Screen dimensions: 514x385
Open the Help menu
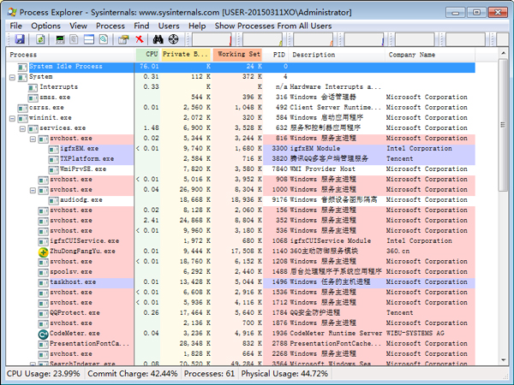[x=197, y=26]
